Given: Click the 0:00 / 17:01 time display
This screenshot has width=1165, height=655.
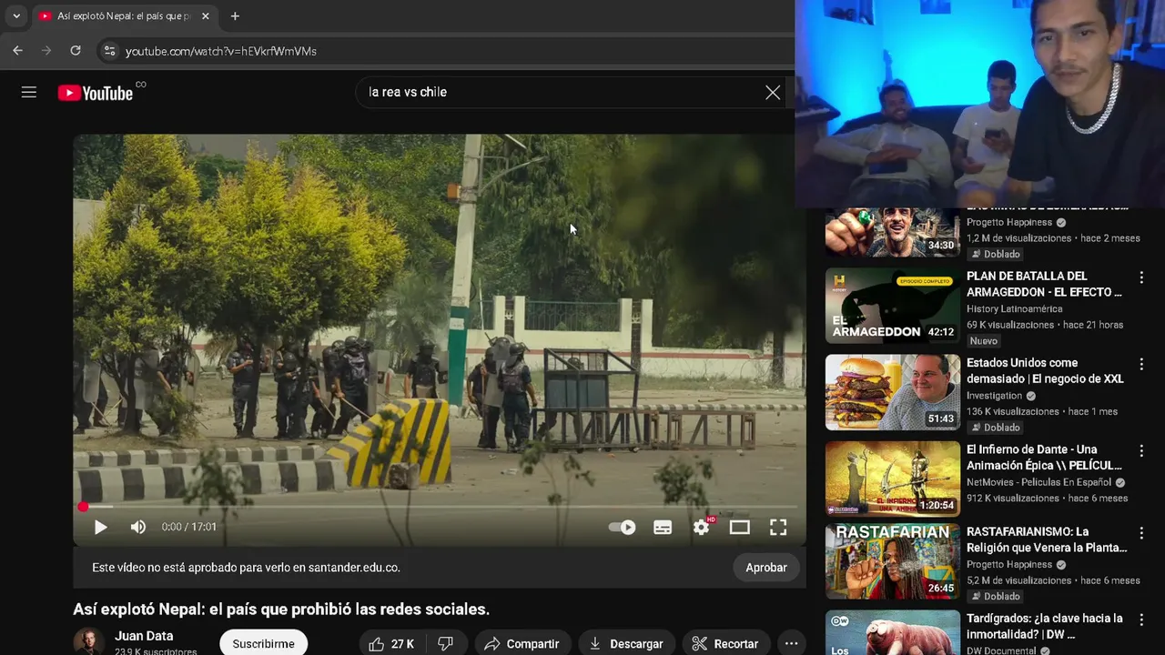Looking at the screenshot, I should 189,527.
